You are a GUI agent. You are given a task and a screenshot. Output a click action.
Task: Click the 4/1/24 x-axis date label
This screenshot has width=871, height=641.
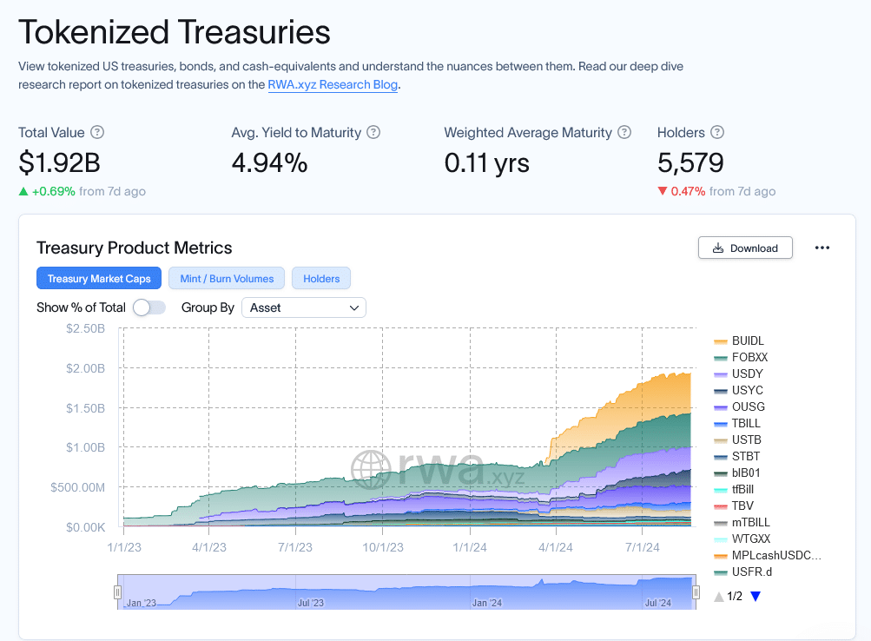[556, 547]
